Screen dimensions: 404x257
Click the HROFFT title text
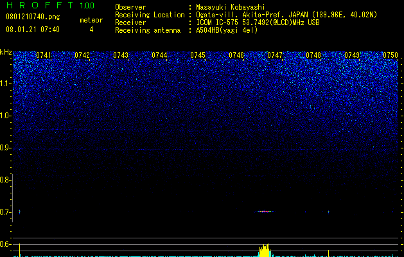(x=40, y=5)
